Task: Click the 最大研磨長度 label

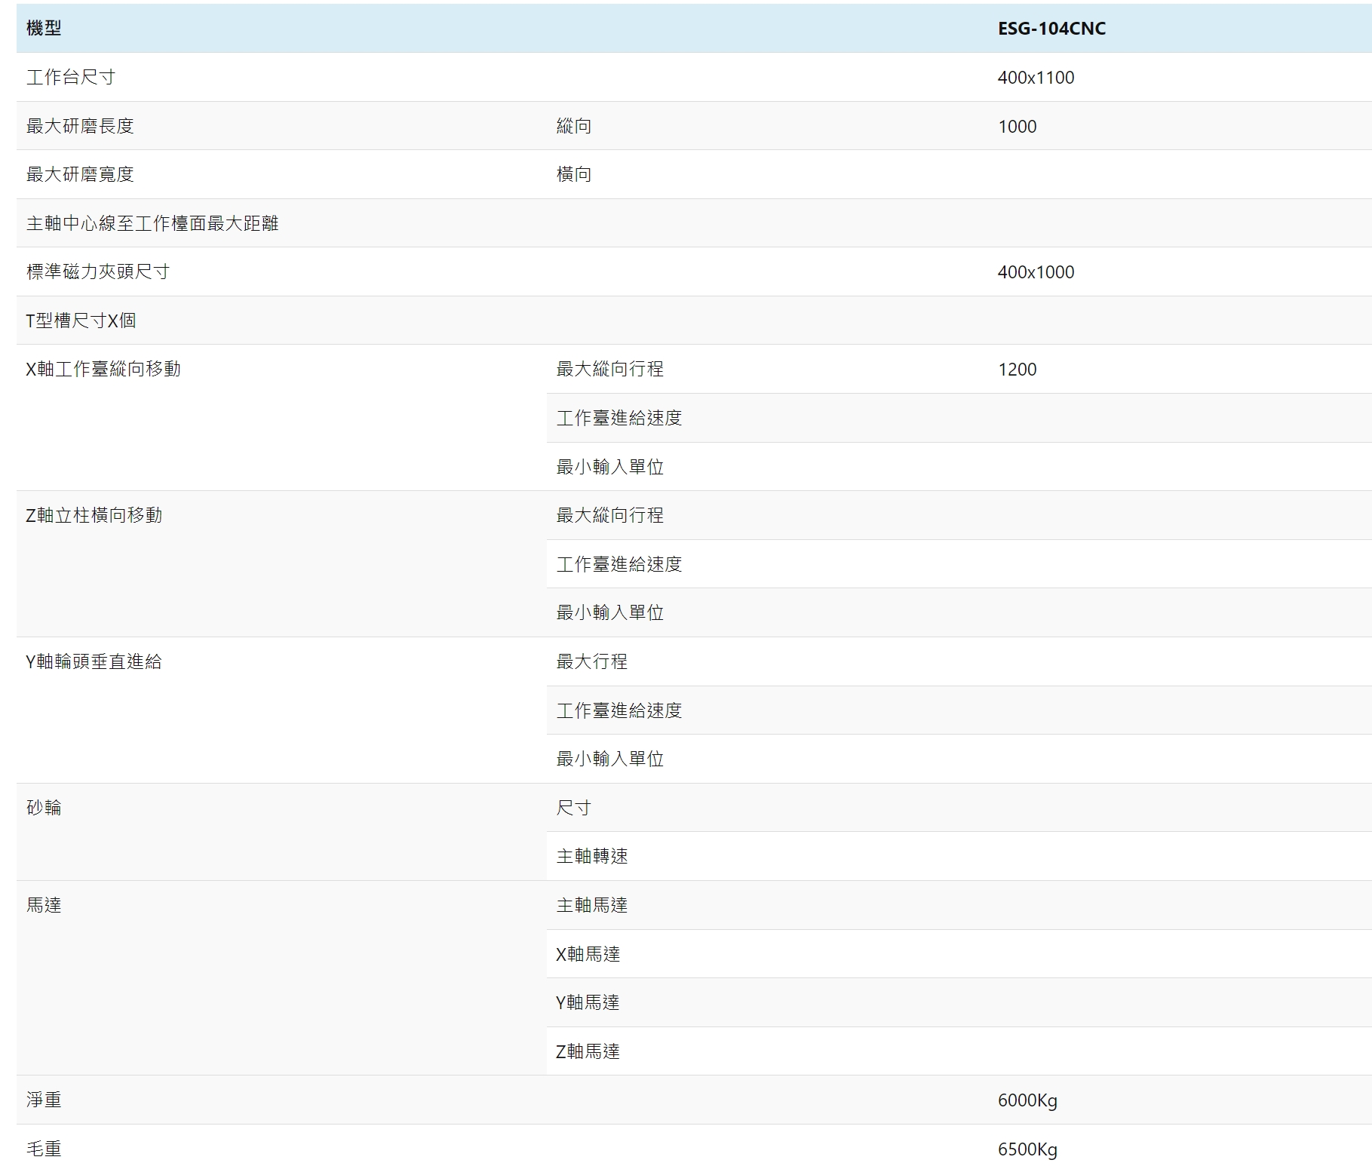Action: (x=80, y=126)
